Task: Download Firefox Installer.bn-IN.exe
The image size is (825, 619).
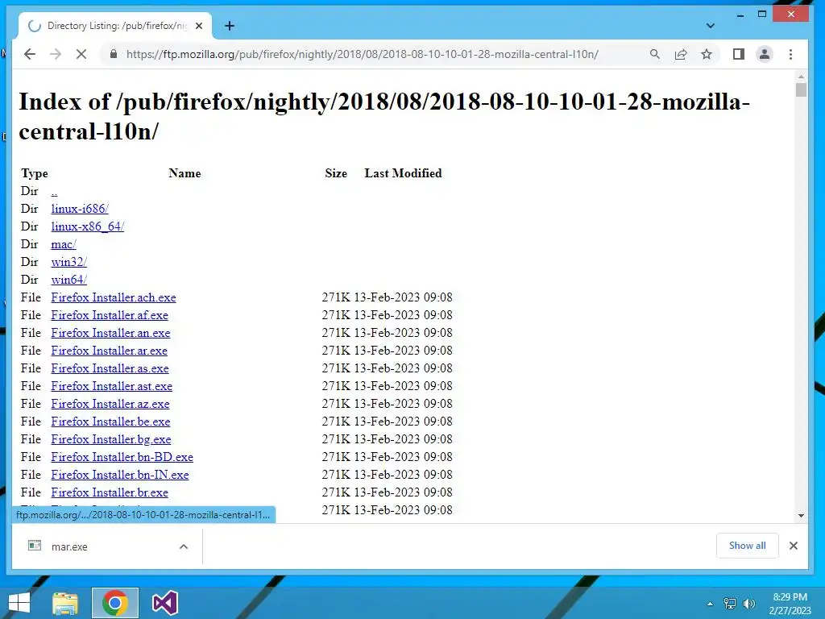Action: pyautogui.click(x=120, y=475)
